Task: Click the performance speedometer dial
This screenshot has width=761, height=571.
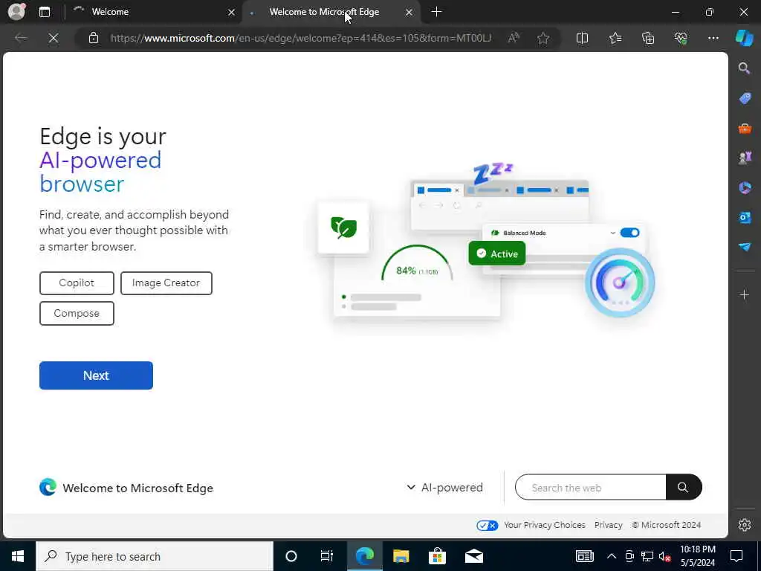Action: [x=620, y=283]
